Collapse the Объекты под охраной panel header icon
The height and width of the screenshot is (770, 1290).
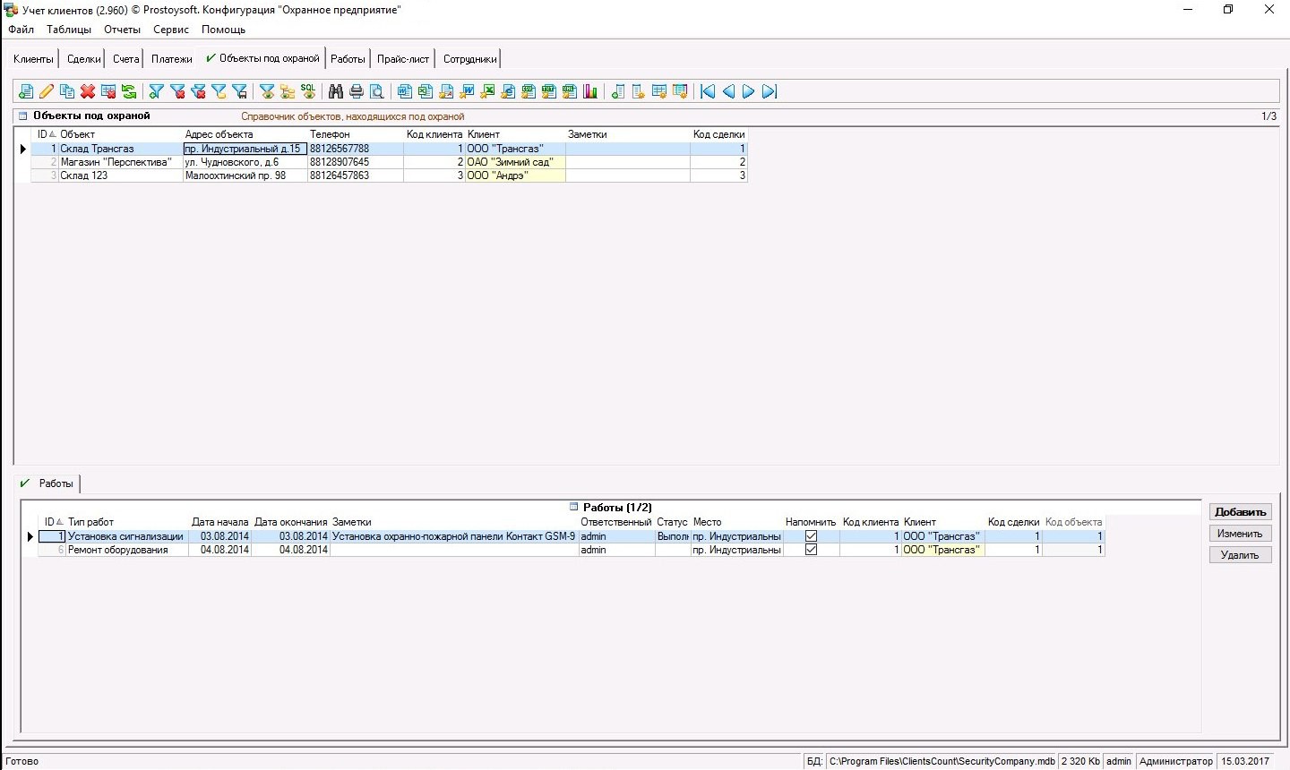pyautogui.click(x=23, y=115)
